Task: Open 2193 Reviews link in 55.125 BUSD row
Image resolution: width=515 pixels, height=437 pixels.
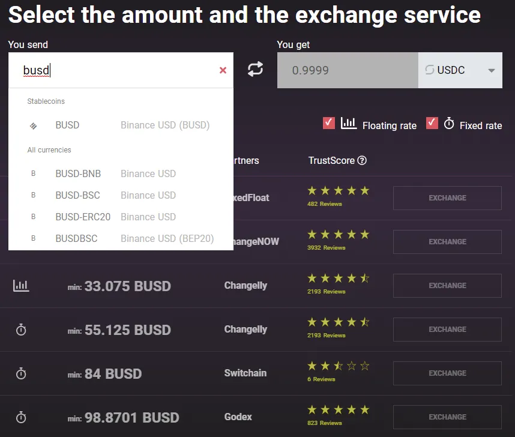Action: point(326,336)
